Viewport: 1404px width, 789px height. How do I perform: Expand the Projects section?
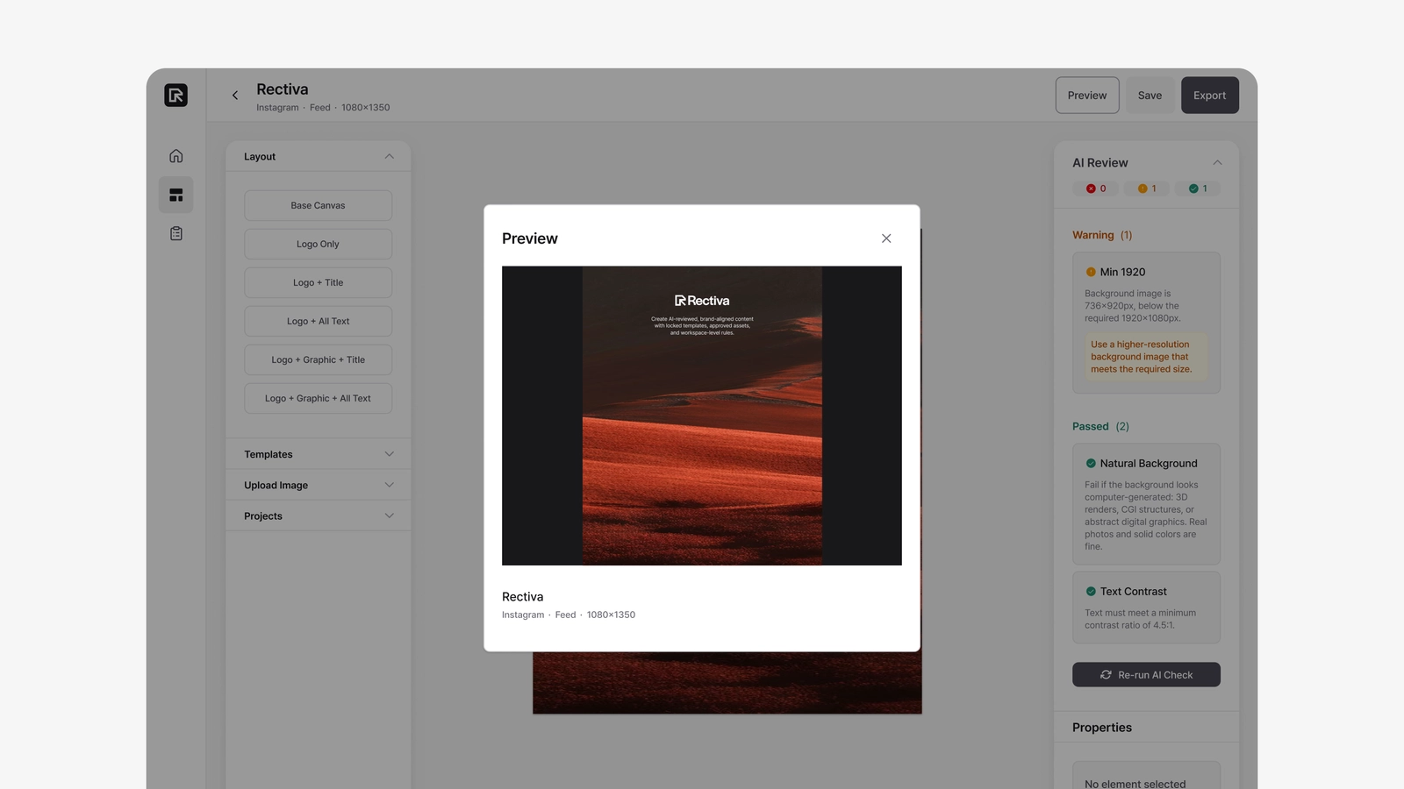tap(319, 515)
